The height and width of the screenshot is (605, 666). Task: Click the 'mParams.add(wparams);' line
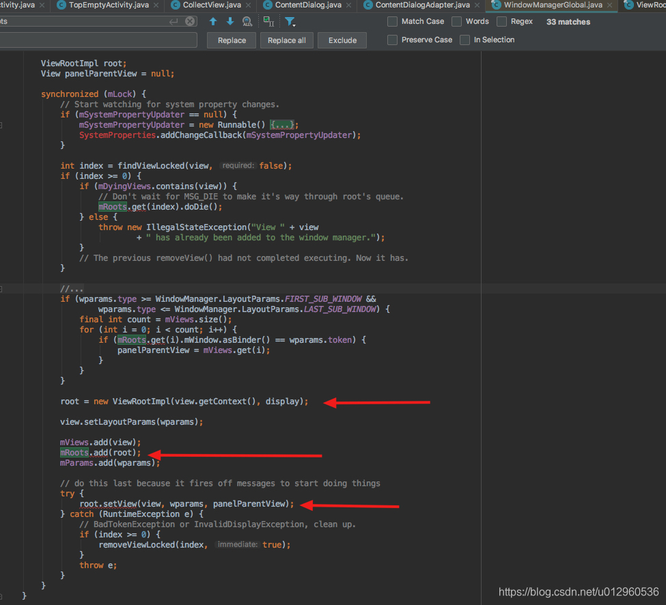110,463
